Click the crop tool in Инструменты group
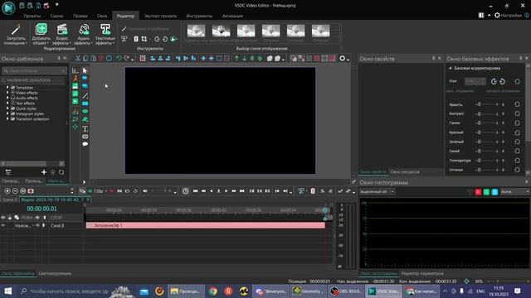The height and width of the screenshot is (298, 531). pos(144,39)
